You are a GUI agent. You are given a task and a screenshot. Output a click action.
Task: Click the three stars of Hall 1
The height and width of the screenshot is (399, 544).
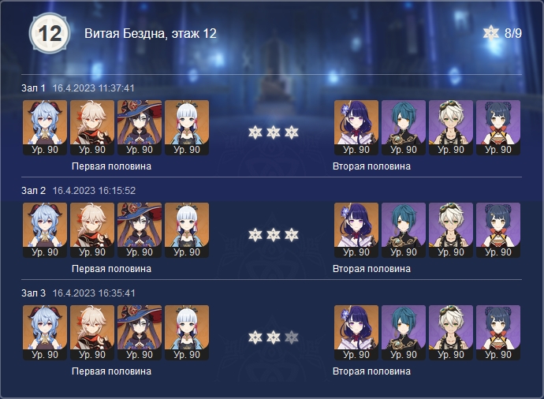point(274,132)
